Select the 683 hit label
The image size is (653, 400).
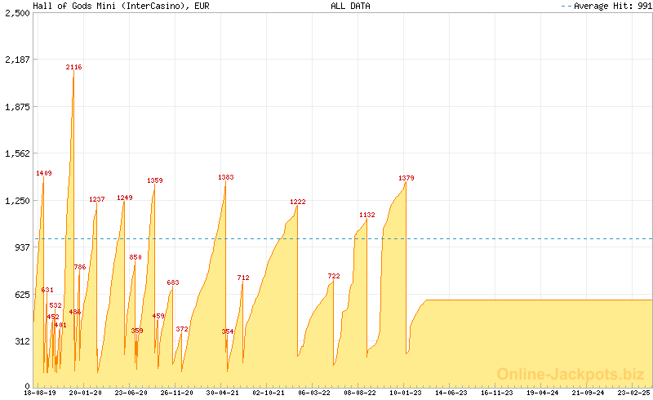click(173, 282)
